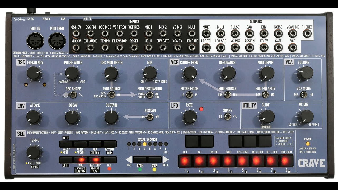The width and height of the screenshot is (338, 190).
Task: Click the KB CV output jack
Action: coord(264,47)
